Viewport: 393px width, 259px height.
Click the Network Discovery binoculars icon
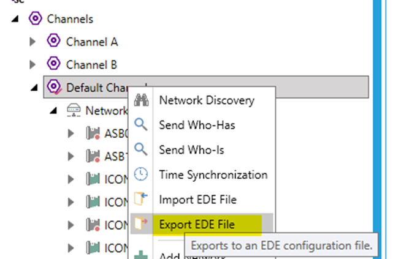coord(142,100)
